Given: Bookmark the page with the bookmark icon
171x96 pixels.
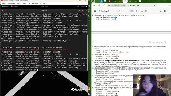Looking at the screenshot, I should pos(154,5).
